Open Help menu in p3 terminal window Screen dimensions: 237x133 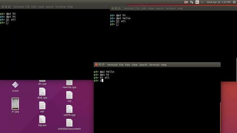tap(164, 65)
